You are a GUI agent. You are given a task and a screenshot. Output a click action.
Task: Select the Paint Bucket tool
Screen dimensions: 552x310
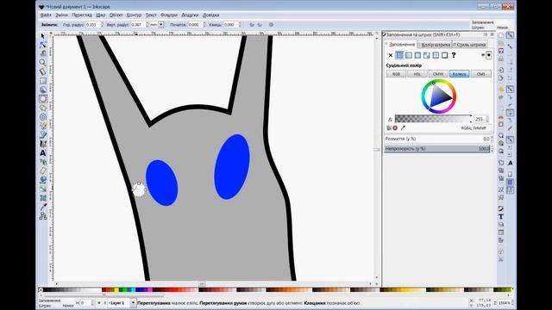(43, 180)
